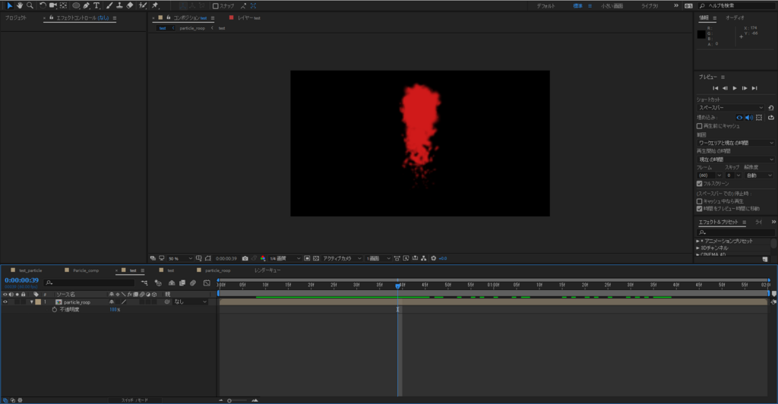Viewport: 778px width, 404px height.
Task: Select the Zoom magnifier tool
Action: [30, 5]
